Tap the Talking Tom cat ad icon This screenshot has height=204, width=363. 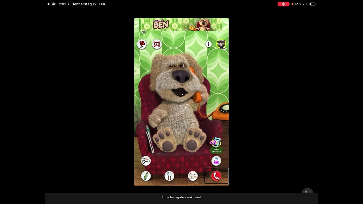coord(221,44)
